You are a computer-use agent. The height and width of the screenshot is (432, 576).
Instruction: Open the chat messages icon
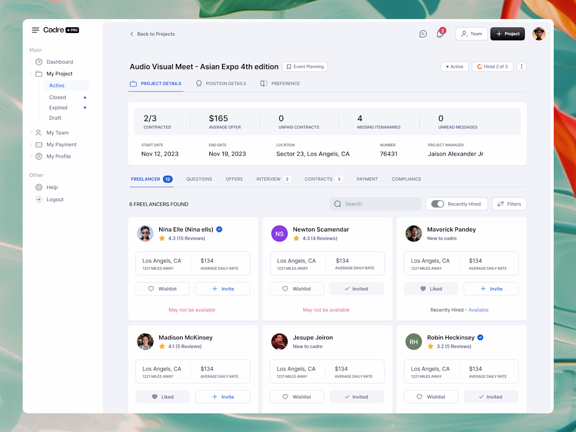[x=423, y=34]
